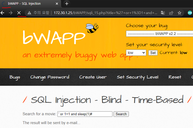Open the teal ONE extension icon

(190, 13)
